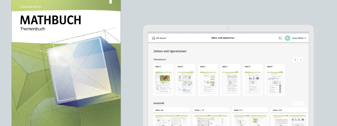Click next arrow in Arbeitsheft row
337x126 pixels.
[x=301, y=103]
